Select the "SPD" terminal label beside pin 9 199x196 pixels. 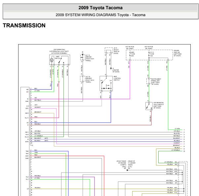tap(27, 108)
